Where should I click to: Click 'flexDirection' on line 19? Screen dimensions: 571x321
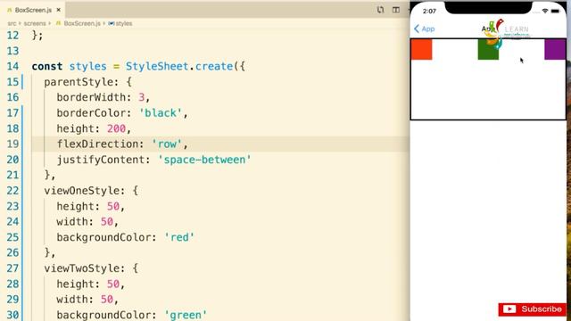97,144
